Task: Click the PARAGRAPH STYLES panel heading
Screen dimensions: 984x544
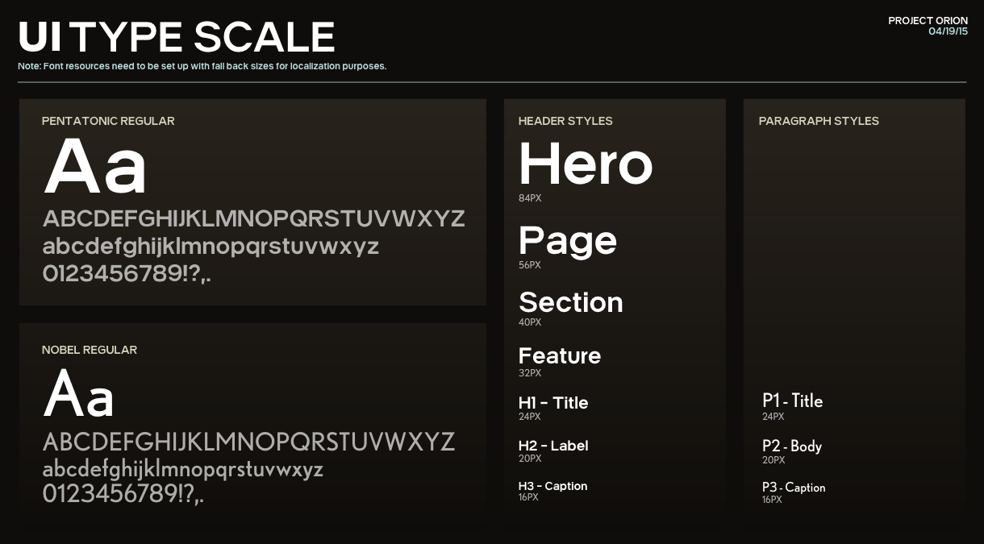Action: [819, 121]
